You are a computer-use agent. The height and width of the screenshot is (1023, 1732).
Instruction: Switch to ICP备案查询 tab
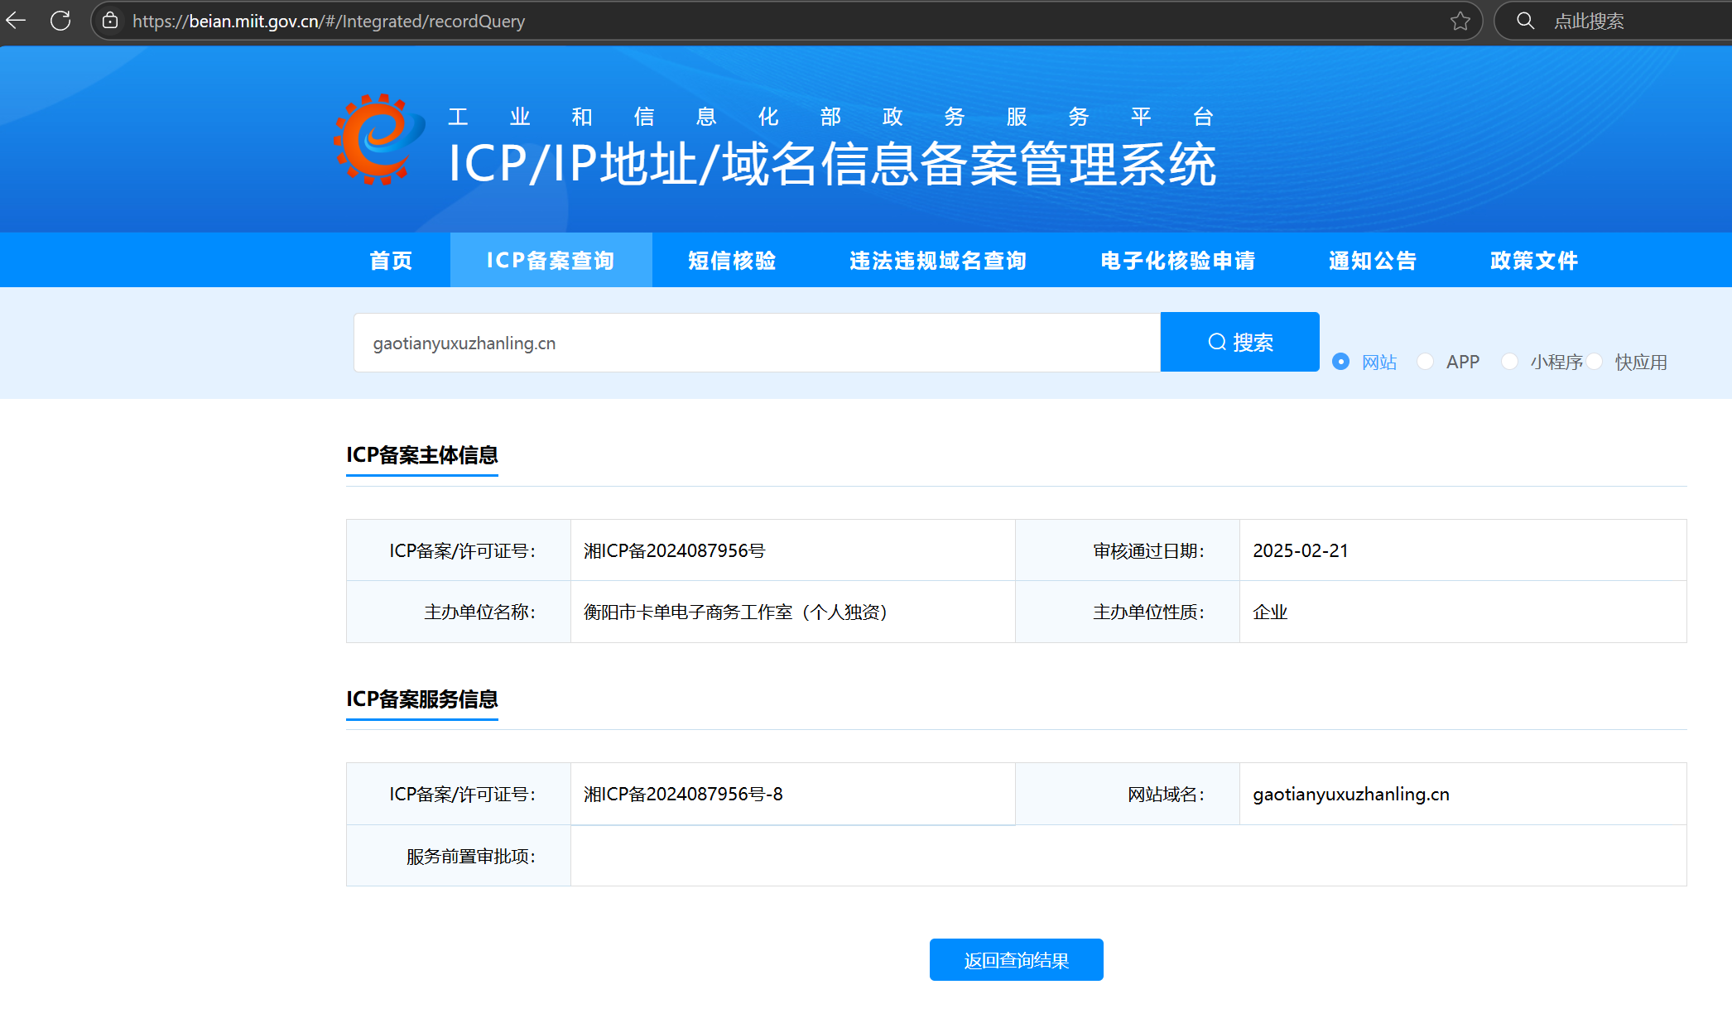[551, 261]
